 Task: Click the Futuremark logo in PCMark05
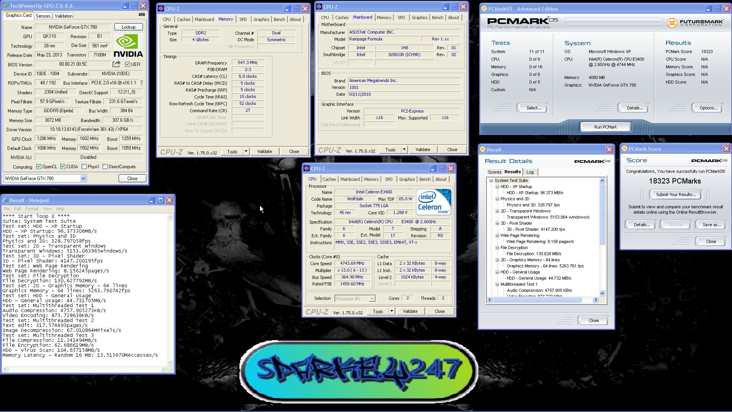coord(695,23)
